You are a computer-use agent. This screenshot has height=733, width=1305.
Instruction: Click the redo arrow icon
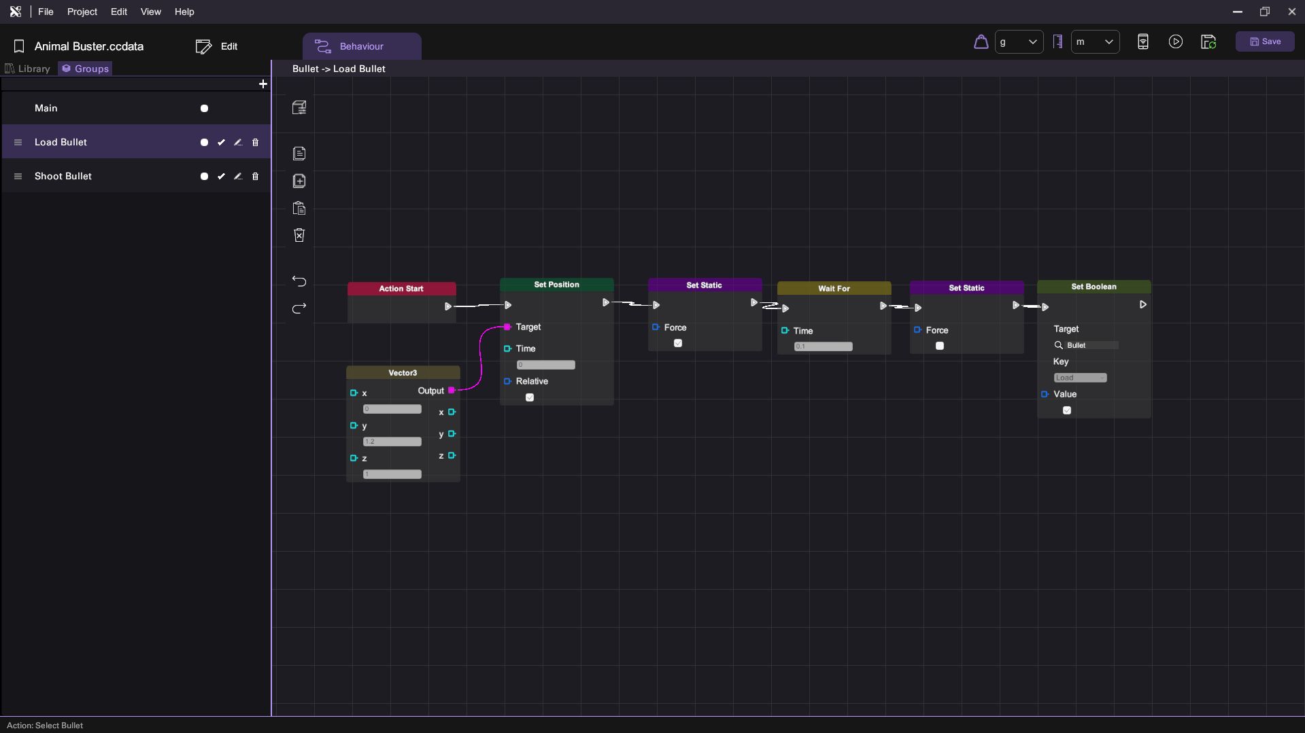299,309
